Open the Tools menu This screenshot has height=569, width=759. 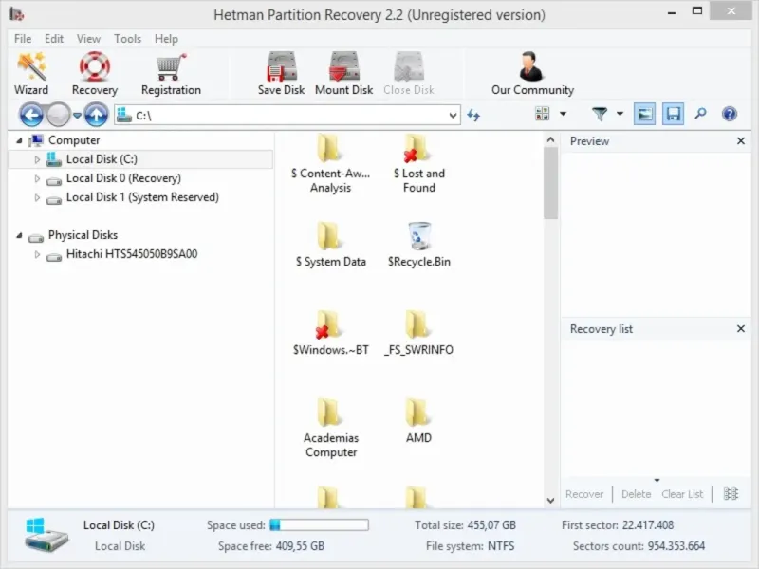point(127,39)
